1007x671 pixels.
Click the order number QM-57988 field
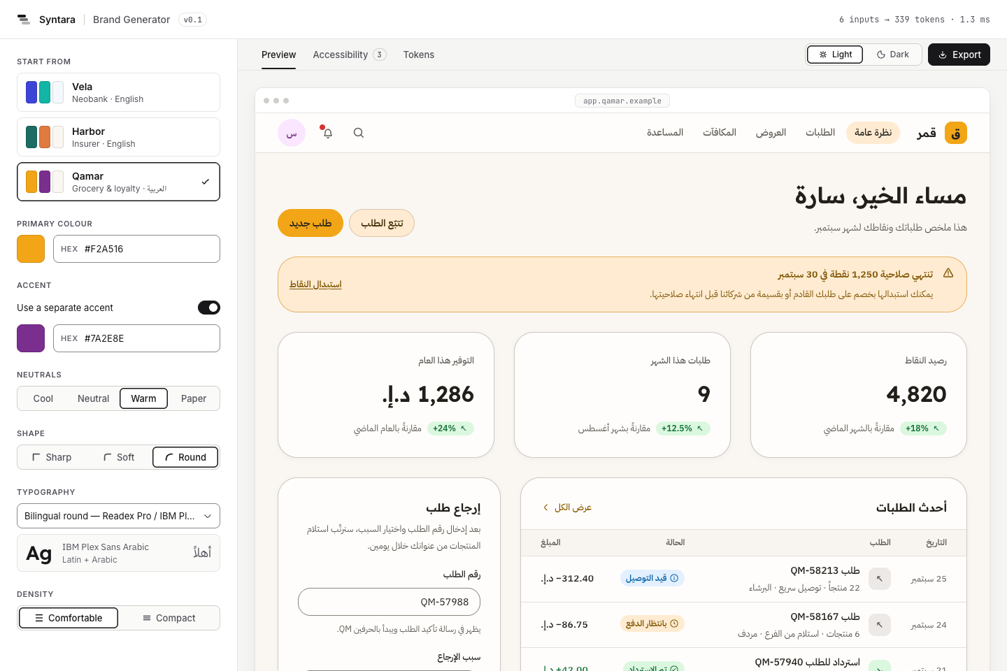click(x=389, y=602)
